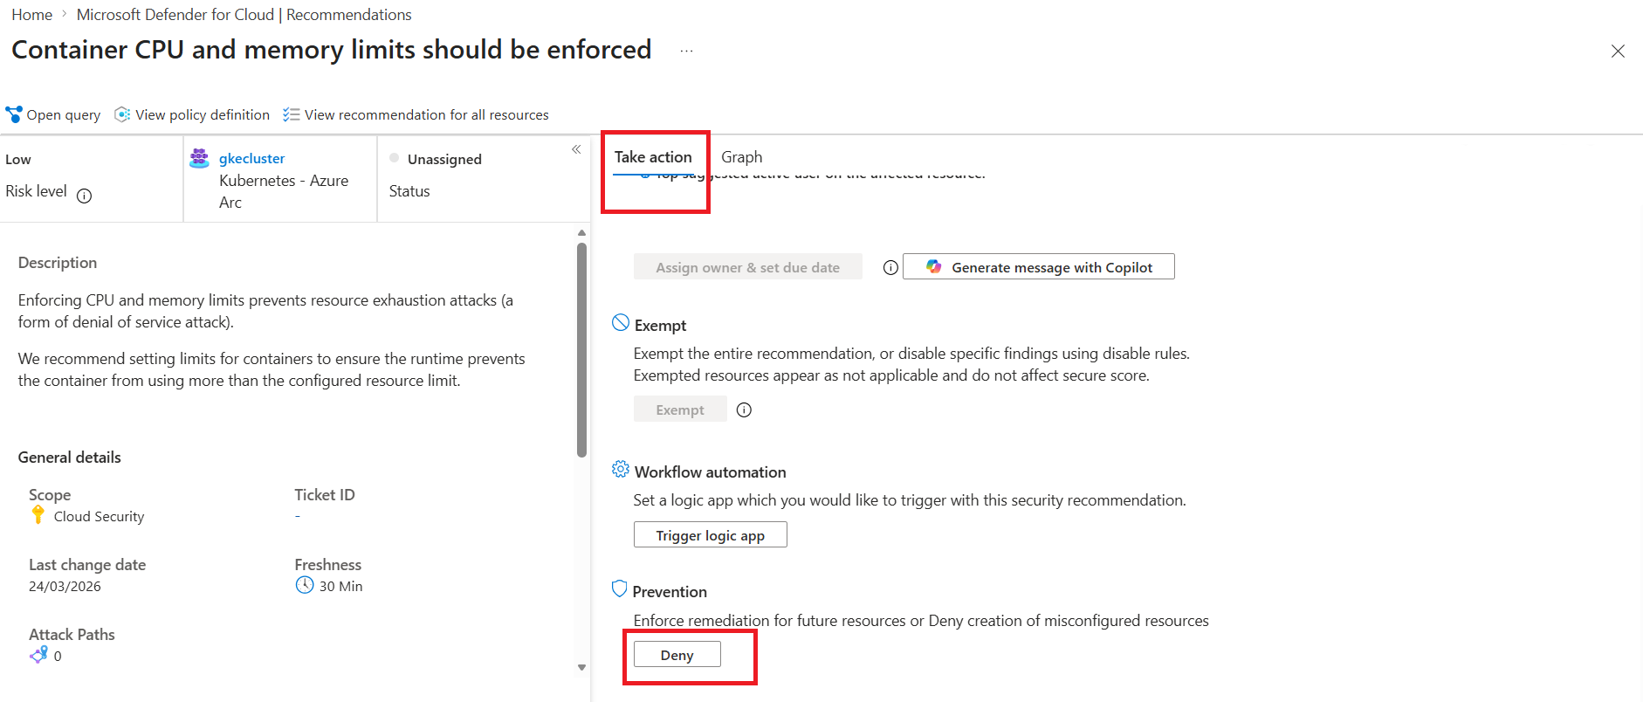Click info icon beside Assign owner button

890,268
